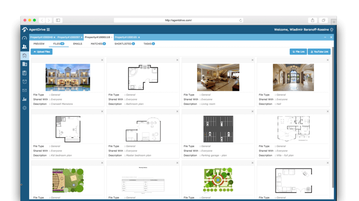Open a new browser tab
Screen dimensions: 359x201
click(x=334, y=22)
